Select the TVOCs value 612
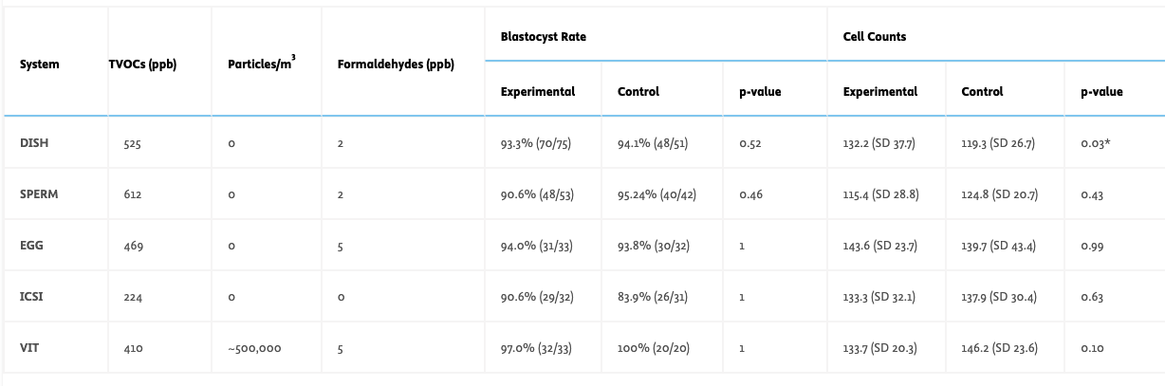The height and width of the screenshot is (386, 1165). pyautogui.click(x=134, y=194)
